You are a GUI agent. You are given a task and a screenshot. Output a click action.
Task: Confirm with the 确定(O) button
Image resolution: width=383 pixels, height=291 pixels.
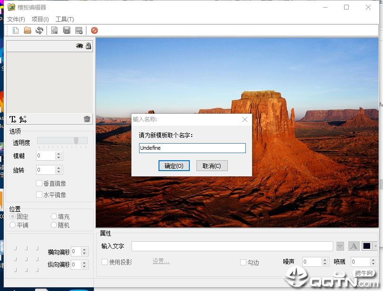[x=174, y=166]
